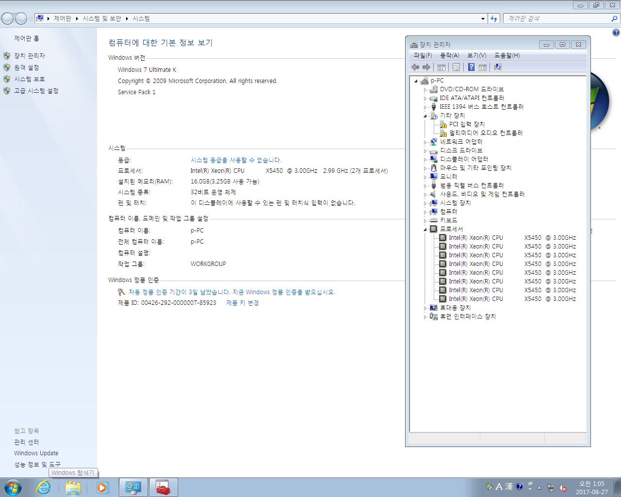Open the blue help icon in System window
The width and height of the screenshot is (621, 497).
point(616,33)
